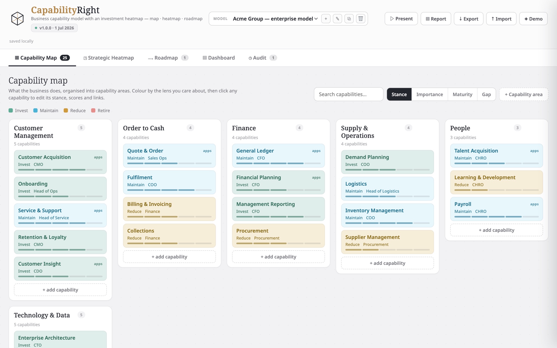Colour the map by Stance

tap(399, 94)
